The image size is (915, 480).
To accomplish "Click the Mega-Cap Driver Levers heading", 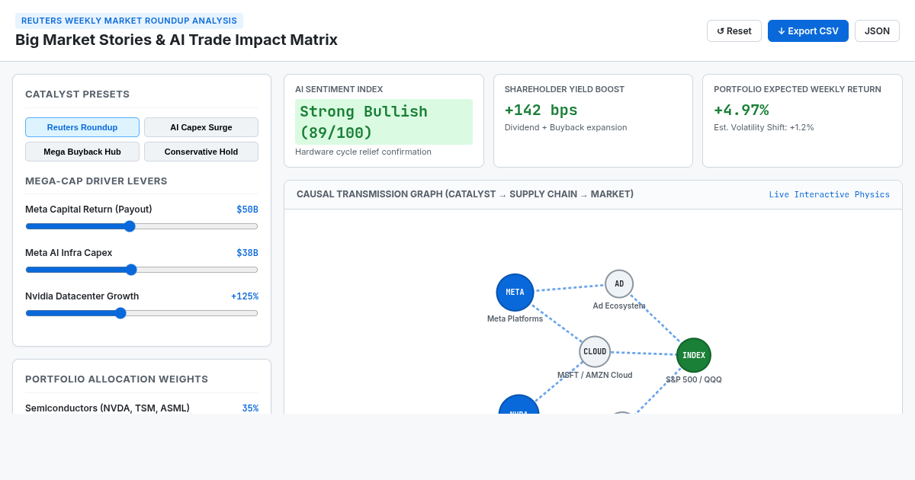I will pos(96,181).
